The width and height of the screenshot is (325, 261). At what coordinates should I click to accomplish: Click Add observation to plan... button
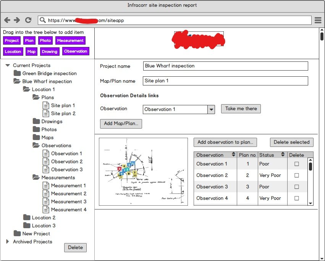[x=225, y=142]
